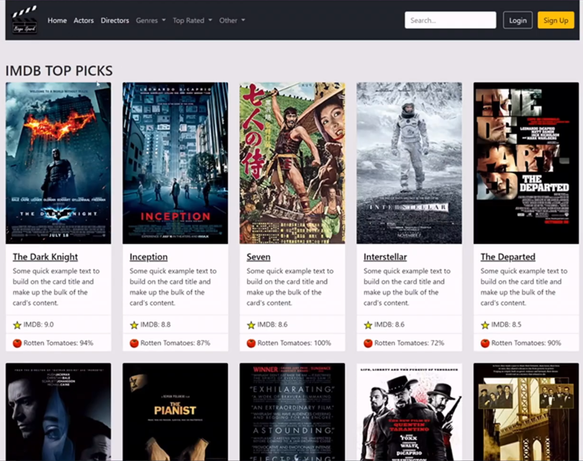Click The Departed poster image
This screenshot has width=583, height=461.
tap(526, 163)
